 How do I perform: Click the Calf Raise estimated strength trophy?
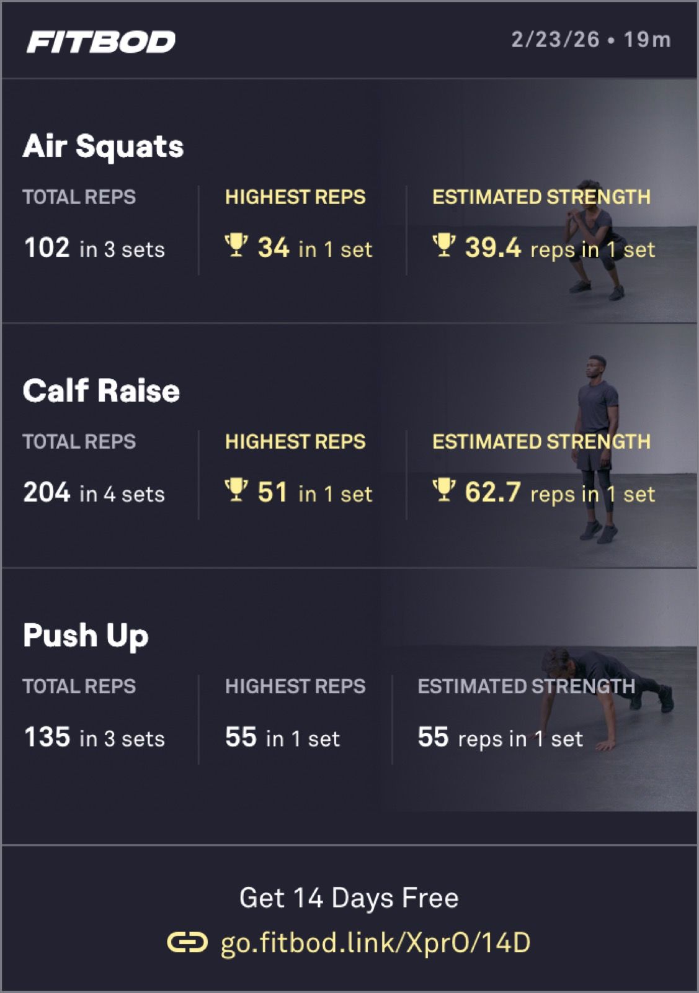443,490
